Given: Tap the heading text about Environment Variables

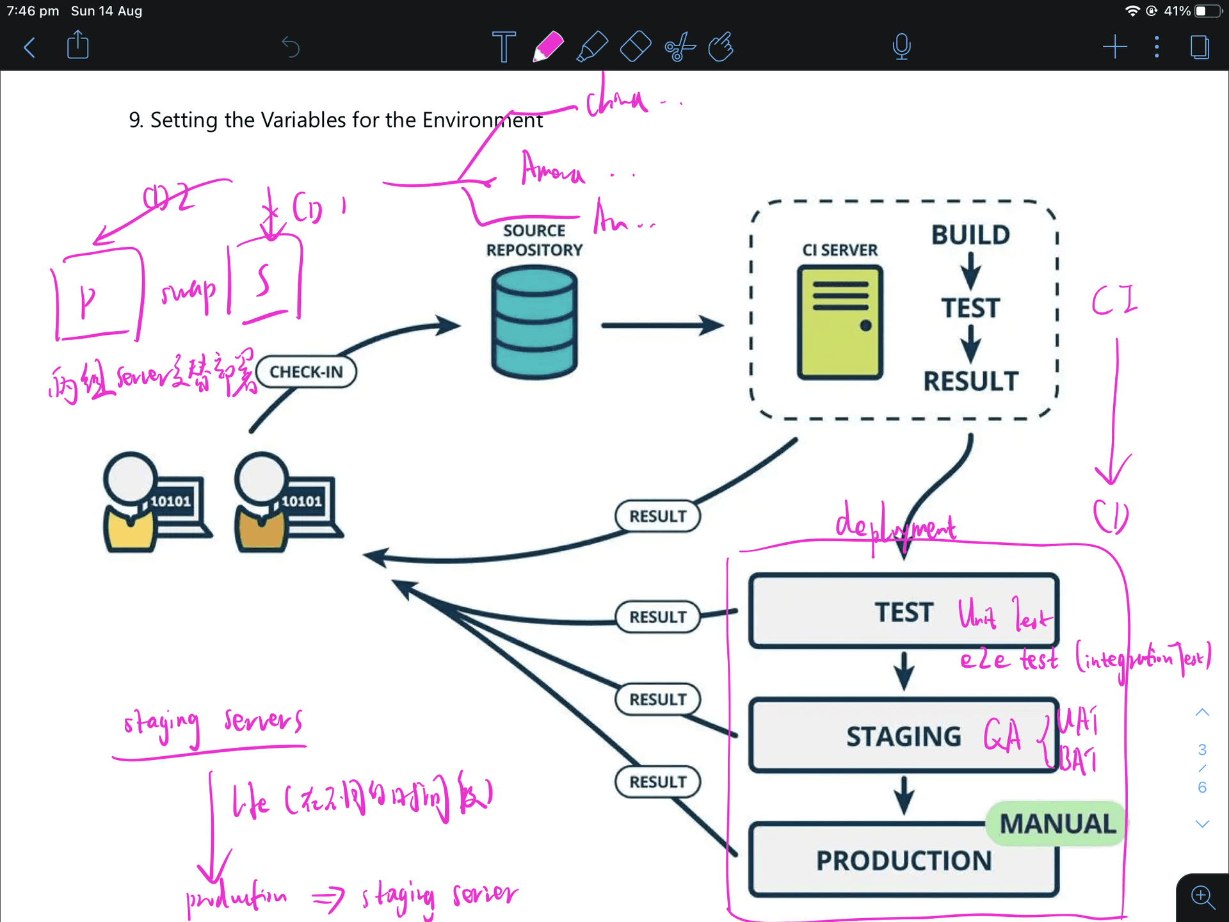Looking at the screenshot, I should coord(335,120).
